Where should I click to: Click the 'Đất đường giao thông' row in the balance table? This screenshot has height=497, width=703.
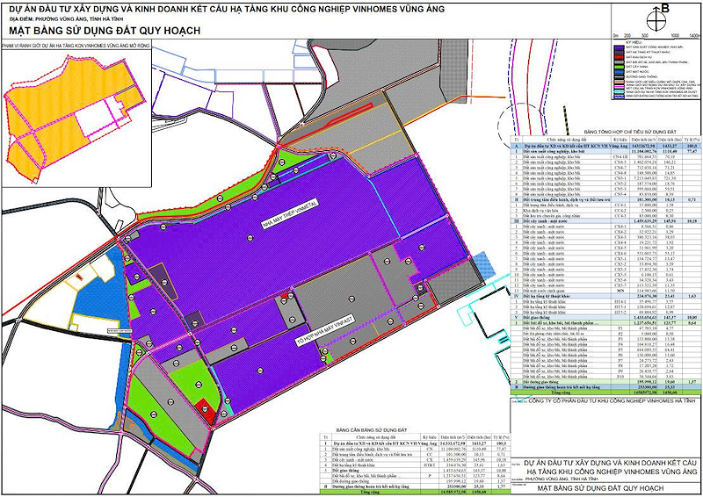tap(415, 481)
